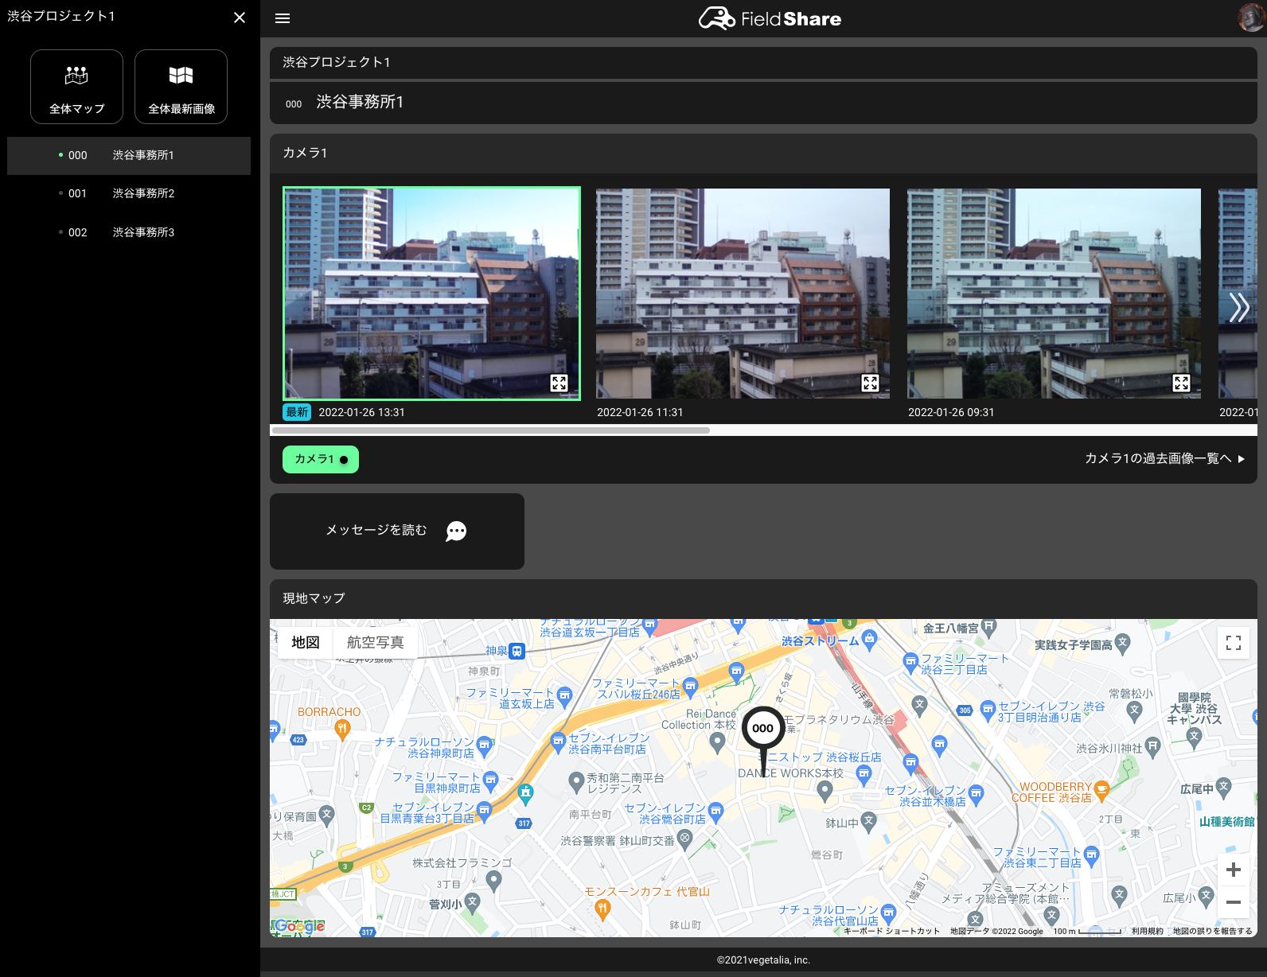
Task: Show next images with double chevron
Action: 1238,307
